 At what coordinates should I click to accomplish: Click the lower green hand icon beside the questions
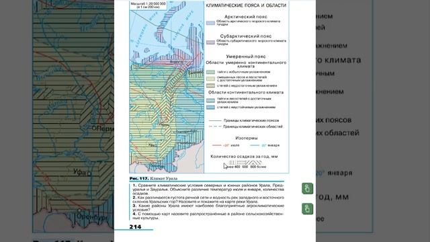(308, 209)
